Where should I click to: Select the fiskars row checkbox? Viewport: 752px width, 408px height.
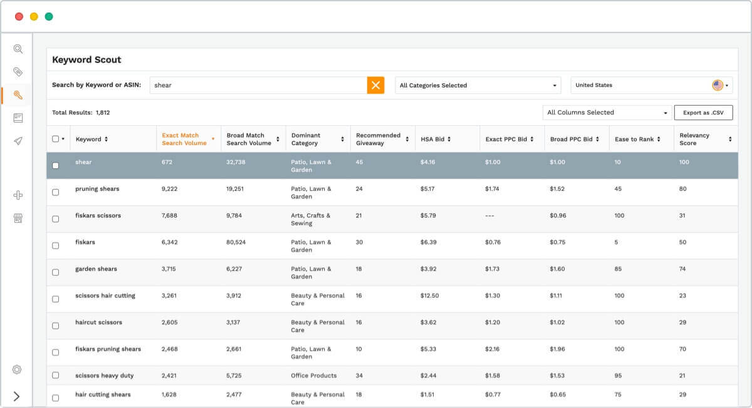[56, 246]
